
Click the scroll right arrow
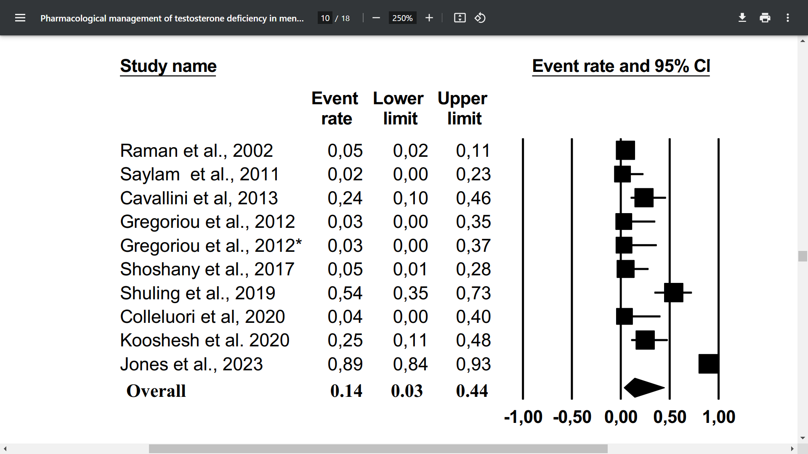(792, 449)
